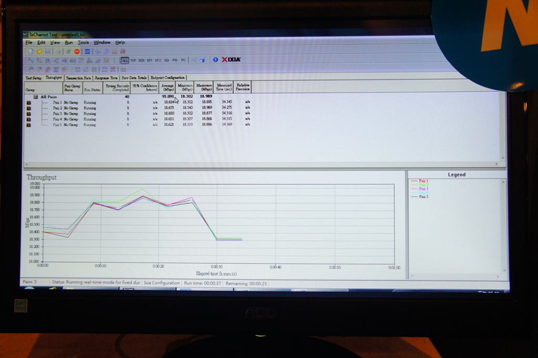538x358 pixels.
Task: Click the Average (Mbps) column header
Action: click(168, 87)
